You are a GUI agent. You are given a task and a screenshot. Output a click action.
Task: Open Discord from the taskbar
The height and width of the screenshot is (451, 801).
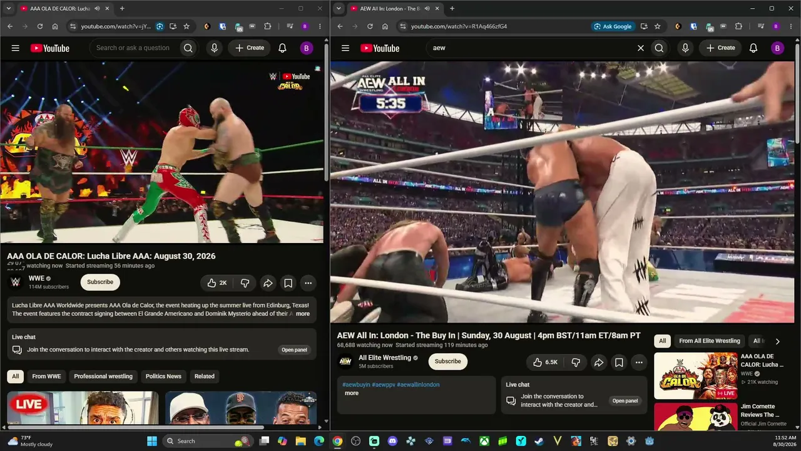pyautogui.click(x=392, y=441)
